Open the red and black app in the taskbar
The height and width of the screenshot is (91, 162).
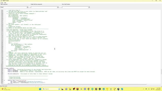click(x=74, y=89)
